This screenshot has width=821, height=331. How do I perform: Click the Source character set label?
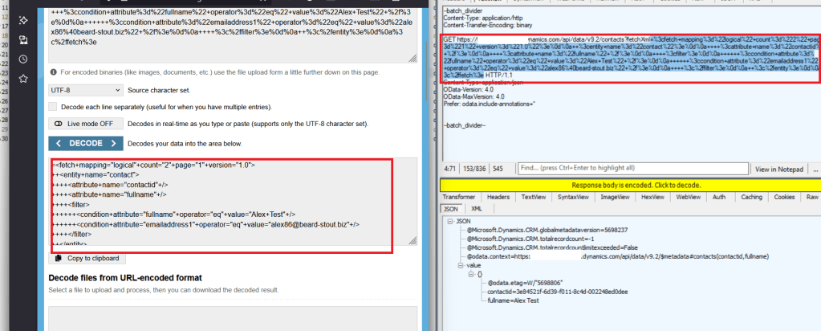coord(159,90)
